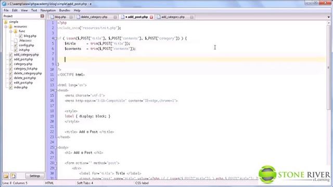Collapse the func folder in tree
The width and height of the screenshot is (333, 187).
point(10,31)
